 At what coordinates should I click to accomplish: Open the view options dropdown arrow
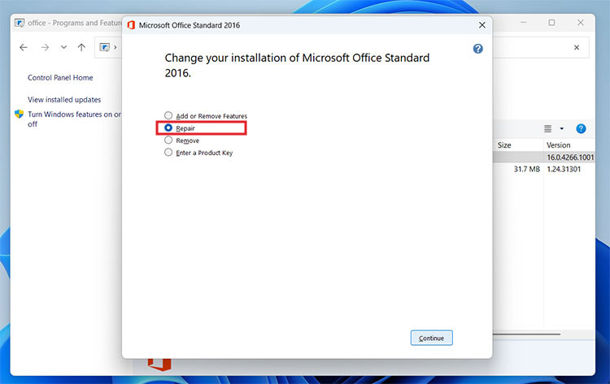(562, 128)
